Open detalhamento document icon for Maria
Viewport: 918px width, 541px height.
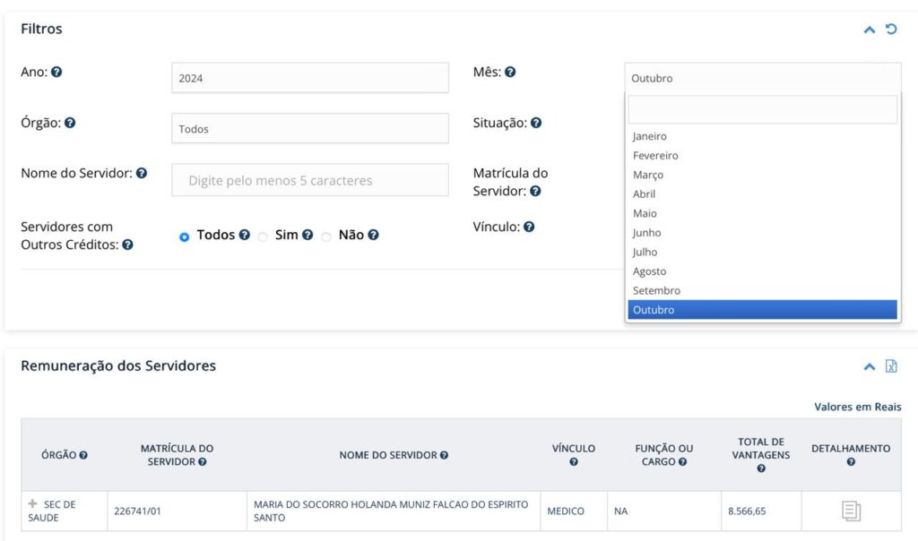coord(851,511)
